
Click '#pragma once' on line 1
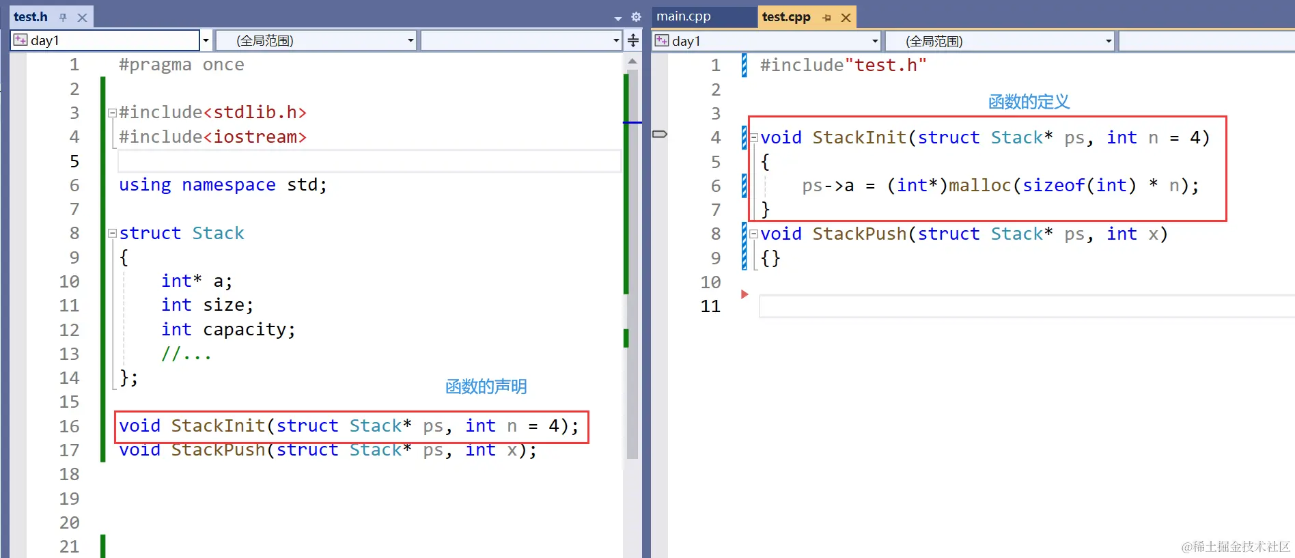click(181, 65)
